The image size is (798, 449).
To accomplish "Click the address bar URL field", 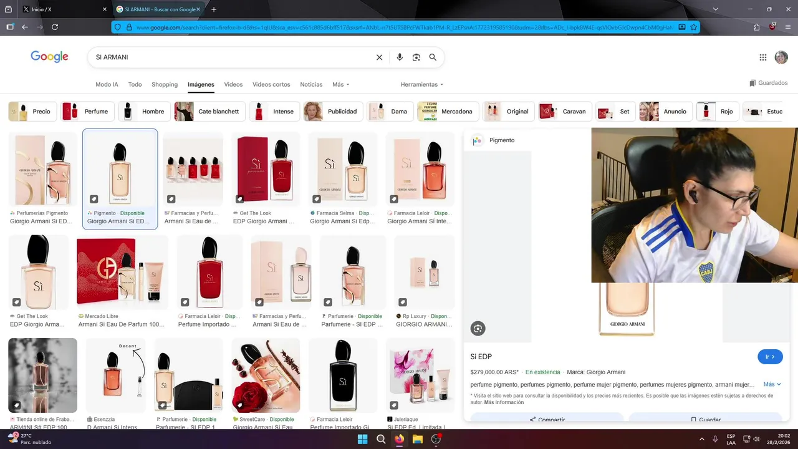I will (404, 27).
